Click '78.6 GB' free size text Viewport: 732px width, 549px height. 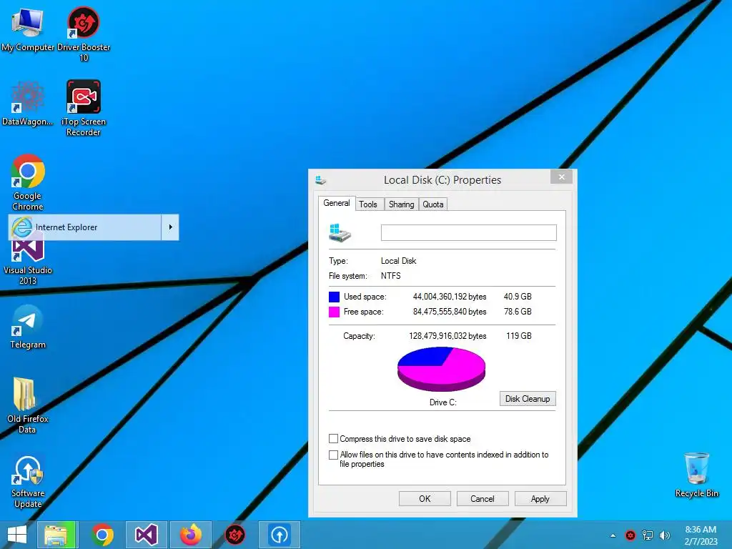click(x=518, y=312)
